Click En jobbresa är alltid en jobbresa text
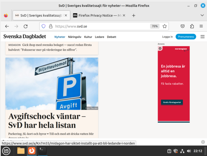Image resolution: width=207 pixels, height=156 pixels. tap(173, 71)
